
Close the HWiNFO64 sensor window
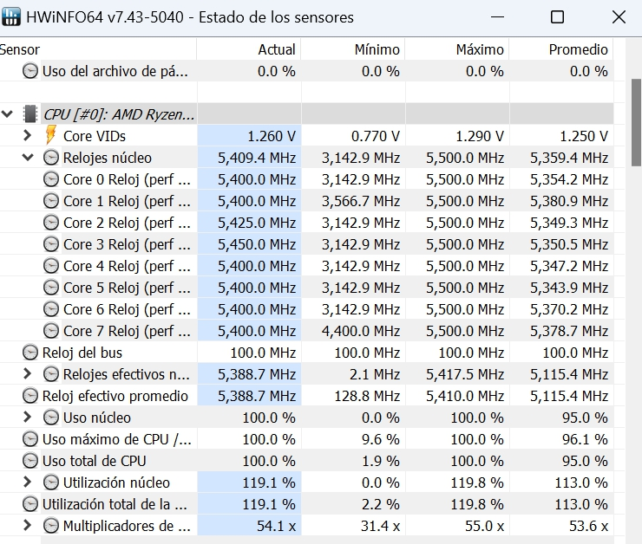(x=619, y=17)
